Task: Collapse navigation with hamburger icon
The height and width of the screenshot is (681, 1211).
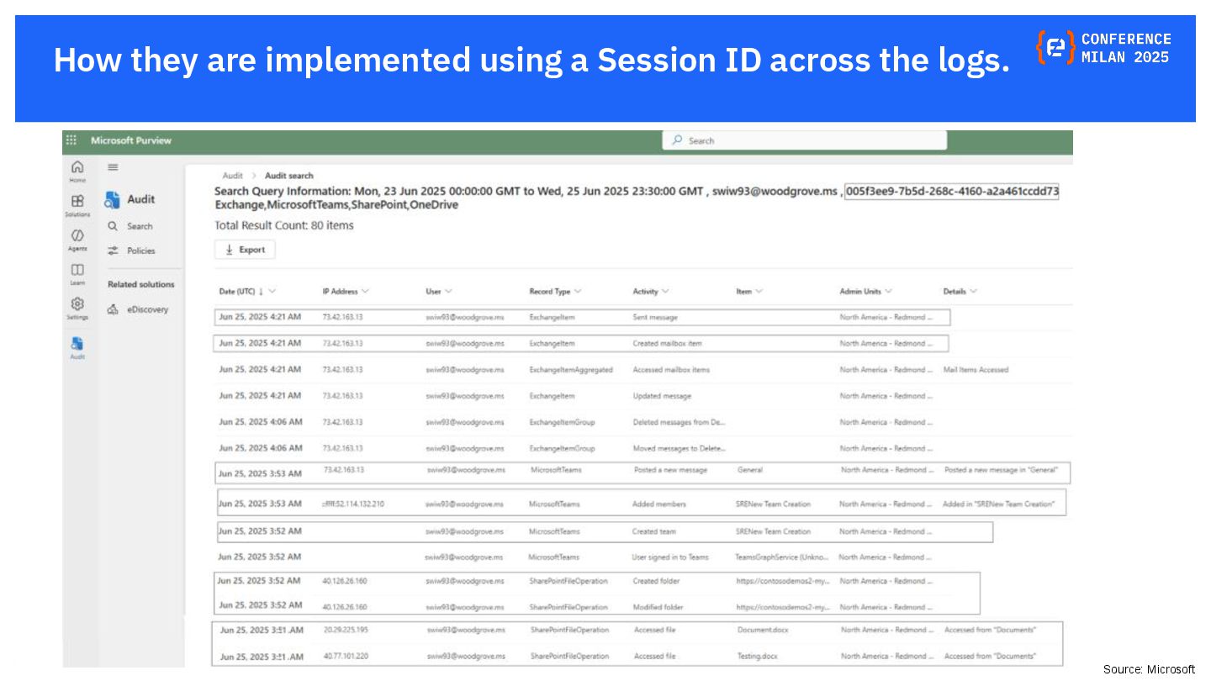Action: (x=113, y=167)
